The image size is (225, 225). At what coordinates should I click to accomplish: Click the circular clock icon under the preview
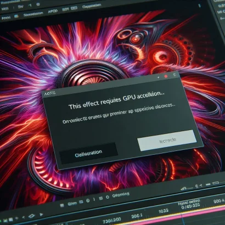click(x=88, y=200)
